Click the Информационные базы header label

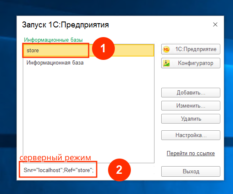click(x=53, y=40)
